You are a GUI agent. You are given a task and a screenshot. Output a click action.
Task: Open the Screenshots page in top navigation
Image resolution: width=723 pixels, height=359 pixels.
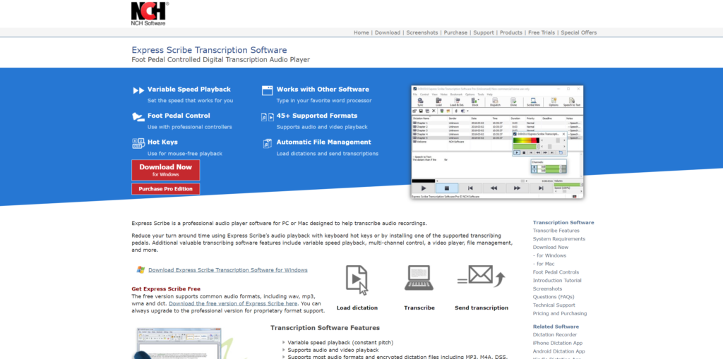click(x=422, y=32)
